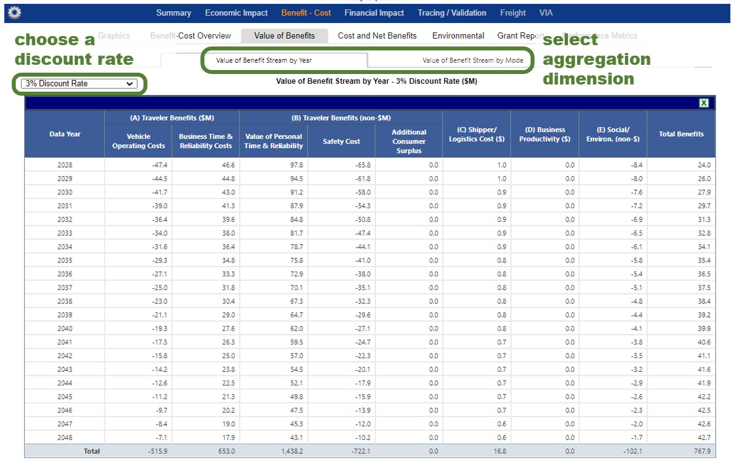Open the Summary menu
Screen dimensions: 733x463
174,13
